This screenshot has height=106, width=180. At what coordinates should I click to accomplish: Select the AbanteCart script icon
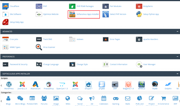coord(35,84)
